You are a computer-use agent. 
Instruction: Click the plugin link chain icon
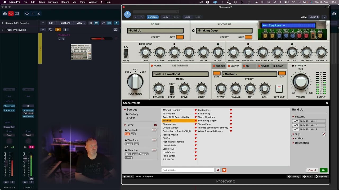[x=324, y=17]
